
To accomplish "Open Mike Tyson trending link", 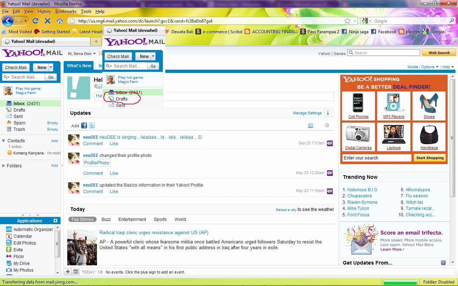I will coord(358,208).
